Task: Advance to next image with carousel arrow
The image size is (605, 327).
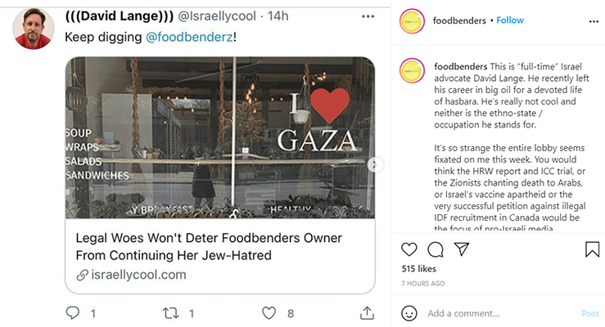Action: pos(375,165)
